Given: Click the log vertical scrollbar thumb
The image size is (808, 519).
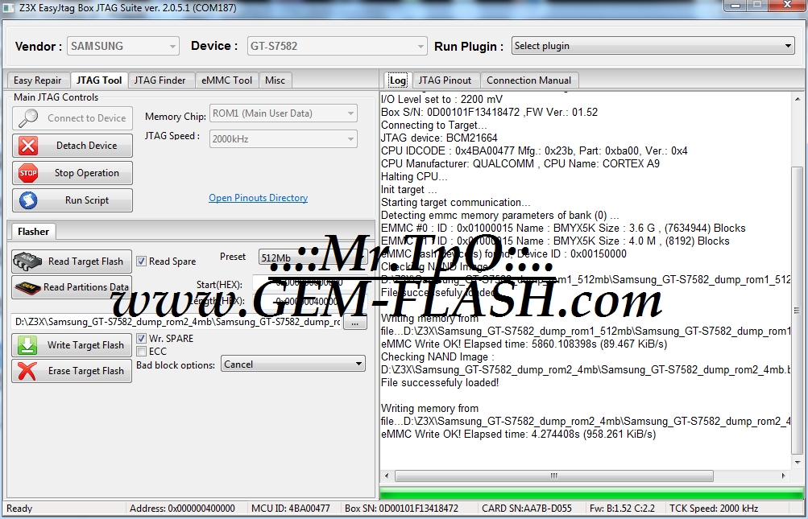Looking at the screenshot, I should pos(798,310).
